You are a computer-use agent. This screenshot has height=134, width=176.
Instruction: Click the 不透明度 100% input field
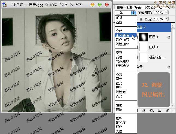pos(159,13)
